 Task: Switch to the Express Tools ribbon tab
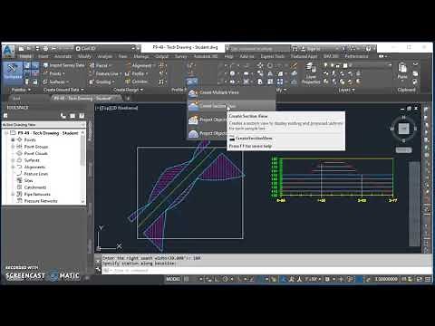[273, 56]
